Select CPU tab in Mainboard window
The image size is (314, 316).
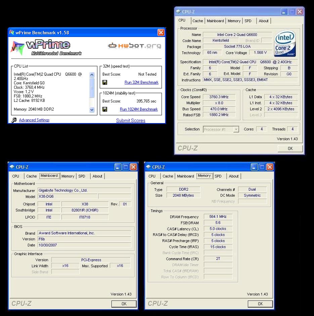pos(15,176)
